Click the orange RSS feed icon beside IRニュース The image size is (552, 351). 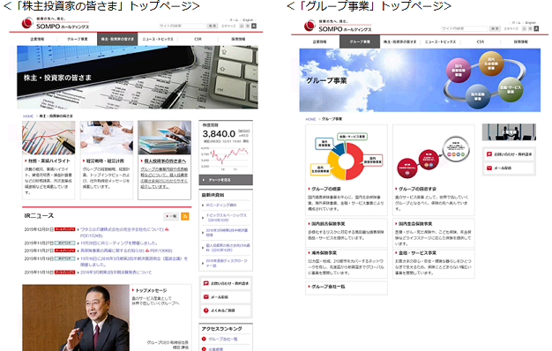coord(185,216)
